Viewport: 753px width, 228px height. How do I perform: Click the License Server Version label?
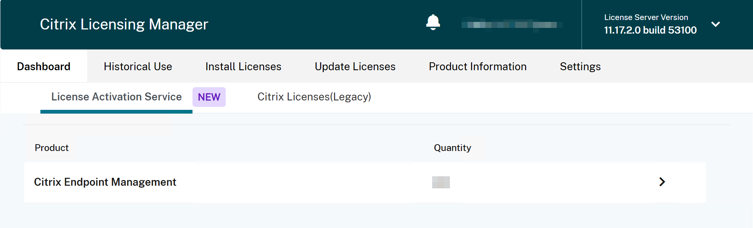tap(646, 17)
